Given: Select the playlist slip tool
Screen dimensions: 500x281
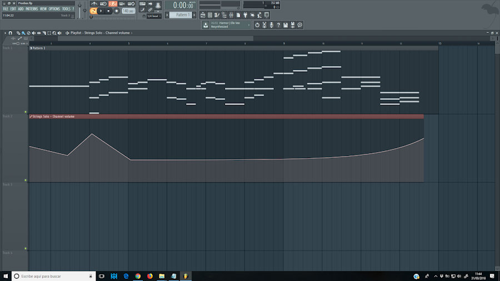Looking at the screenshot, I should point(39,33).
